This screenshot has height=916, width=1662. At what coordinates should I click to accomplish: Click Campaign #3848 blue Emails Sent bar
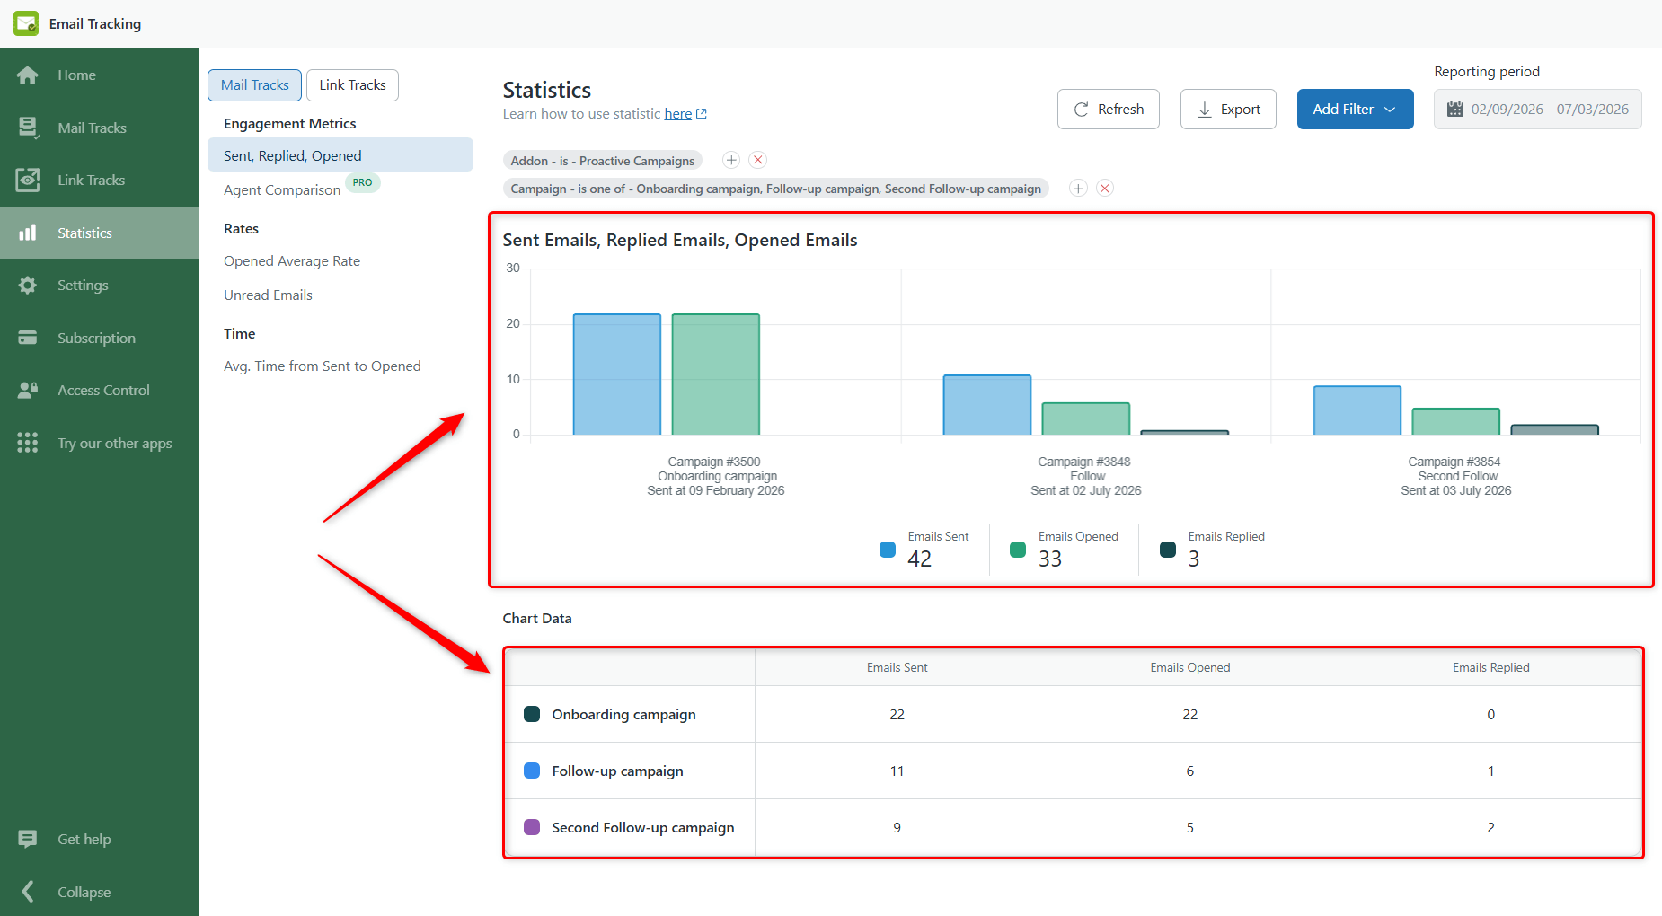tap(987, 405)
